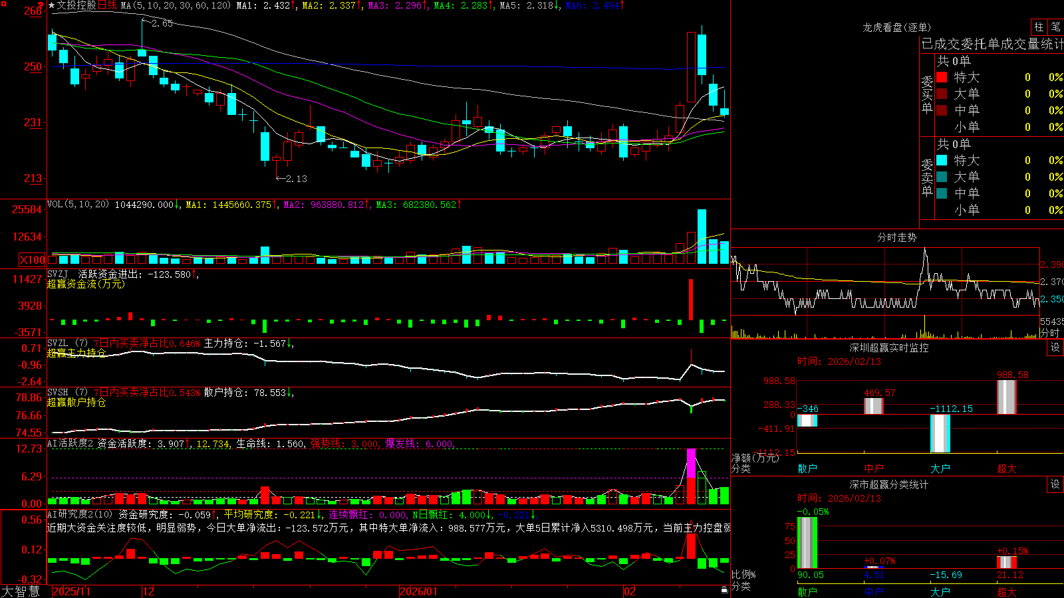Image resolution: width=1064 pixels, height=598 pixels.
Task: Click the VOL(5,10,20) indicator label
Action: 78,205
